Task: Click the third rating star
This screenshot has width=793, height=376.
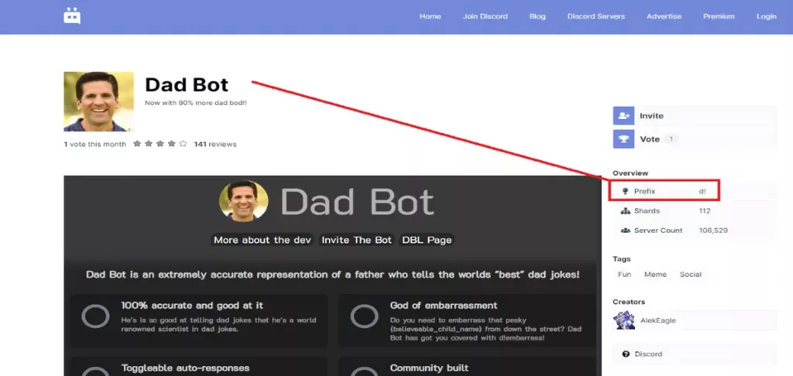Action: [160, 144]
